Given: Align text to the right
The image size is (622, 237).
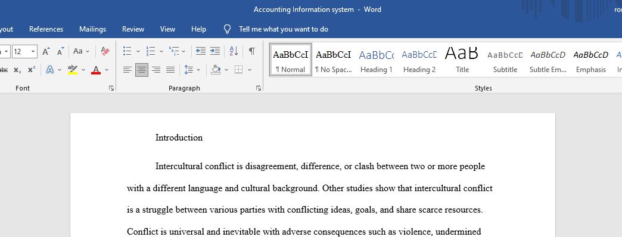Looking at the screenshot, I should (x=156, y=70).
